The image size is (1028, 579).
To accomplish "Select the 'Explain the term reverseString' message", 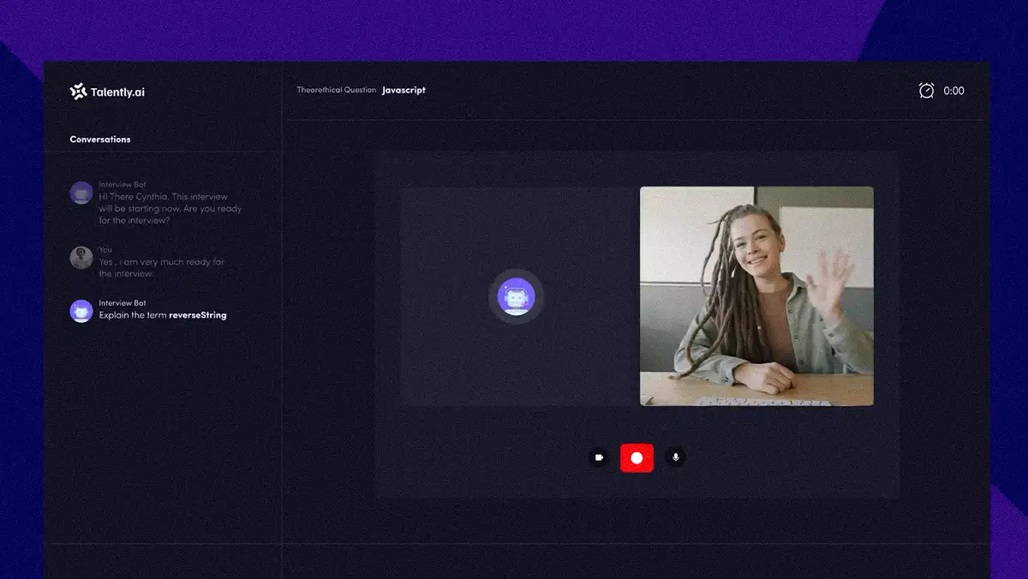I will click(x=162, y=315).
